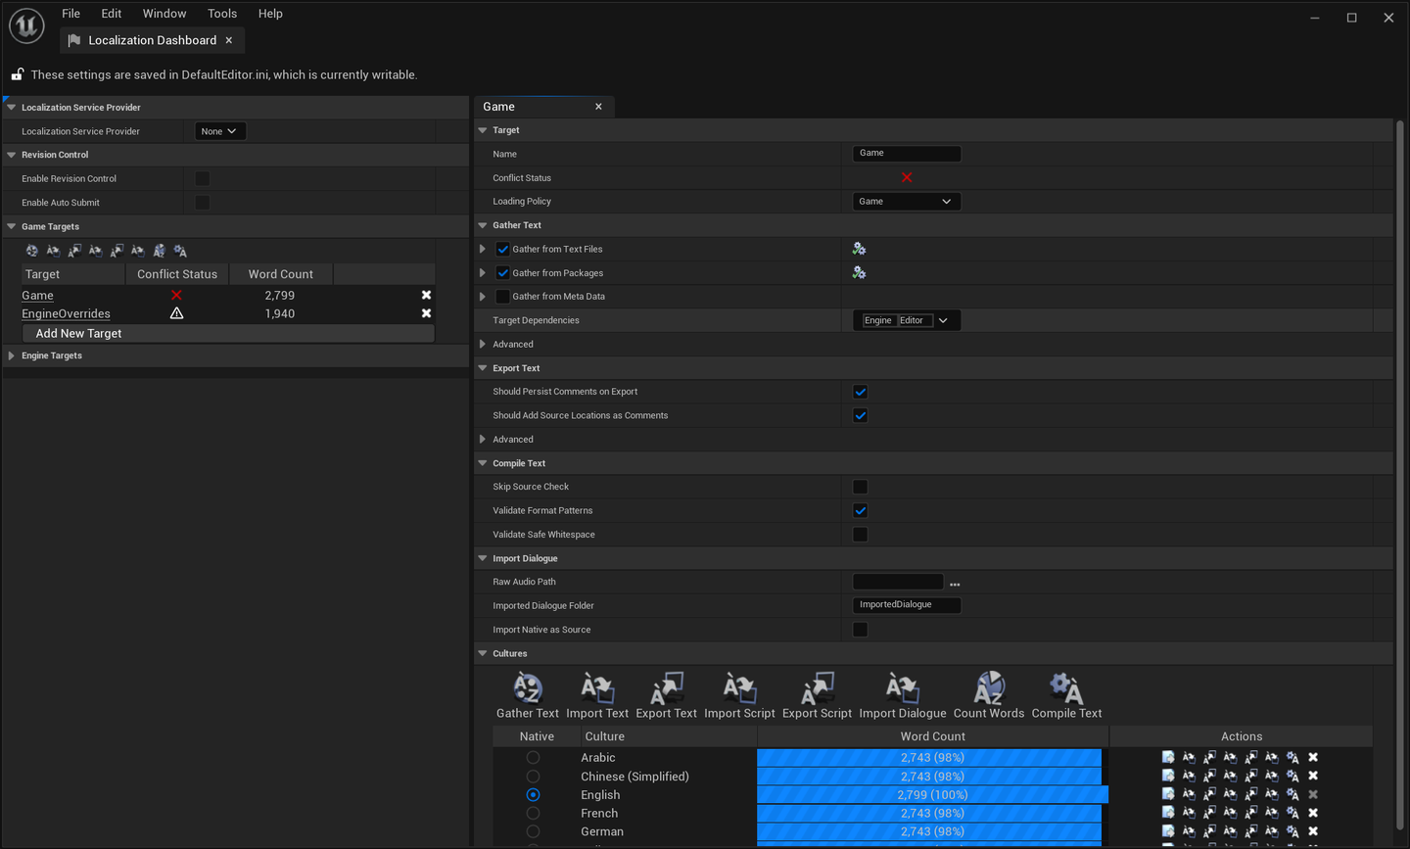This screenshot has height=849, width=1410.
Task: Open the Localization Service Provider dropdown
Action: pos(219,131)
